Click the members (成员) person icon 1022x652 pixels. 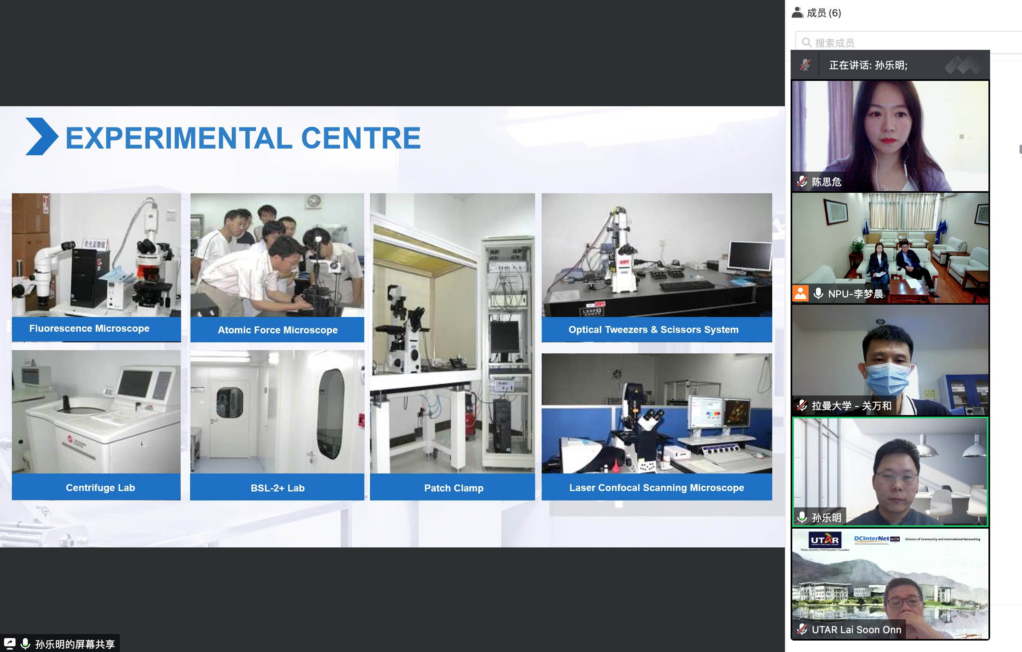pyautogui.click(x=798, y=13)
